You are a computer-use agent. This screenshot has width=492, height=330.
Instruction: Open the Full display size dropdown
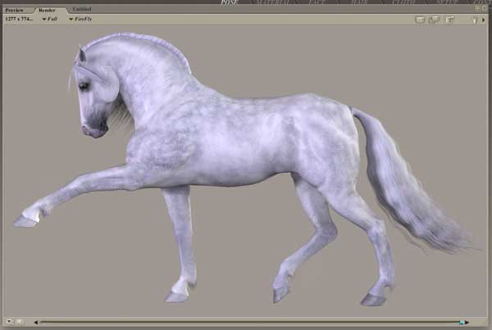50,19
